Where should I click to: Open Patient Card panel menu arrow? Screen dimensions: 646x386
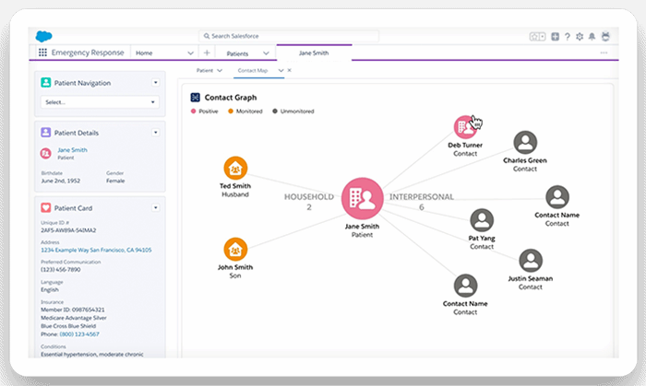(156, 208)
